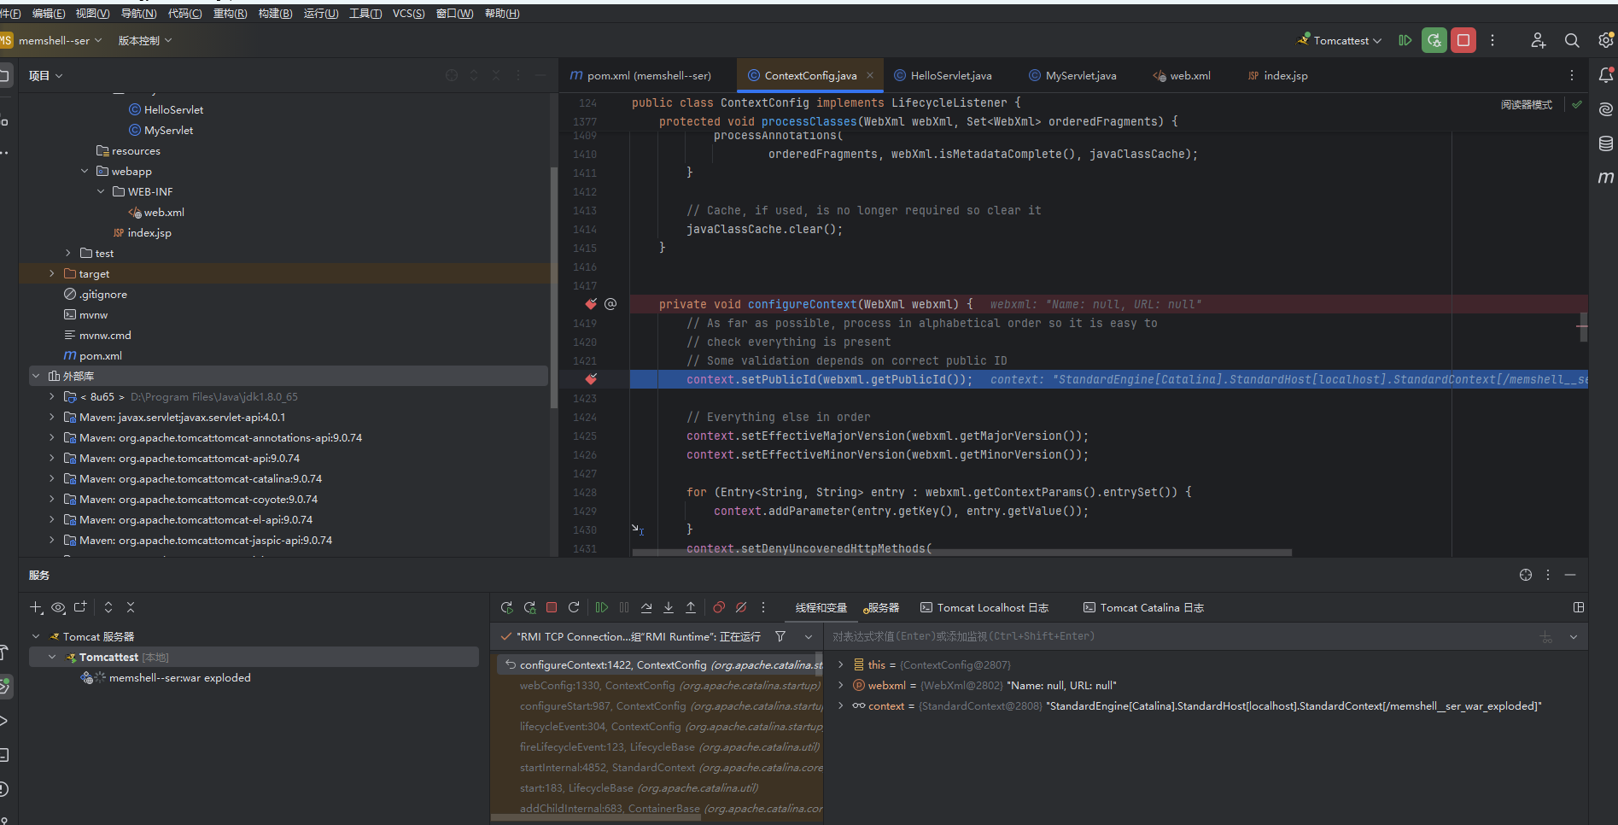This screenshot has height=825, width=1618.
Task: Click the Step Into debug icon
Action: 669,607
